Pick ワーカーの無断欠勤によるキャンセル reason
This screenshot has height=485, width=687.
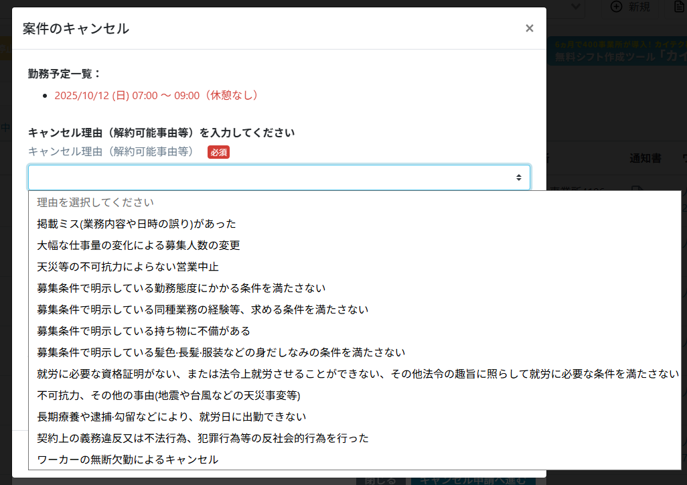pos(127,460)
